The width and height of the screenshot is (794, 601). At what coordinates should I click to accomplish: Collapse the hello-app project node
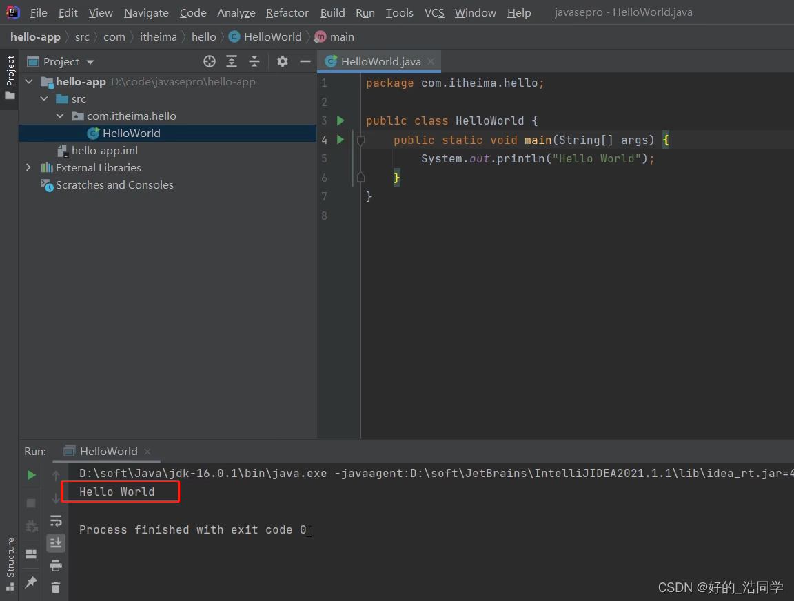(29, 81)
